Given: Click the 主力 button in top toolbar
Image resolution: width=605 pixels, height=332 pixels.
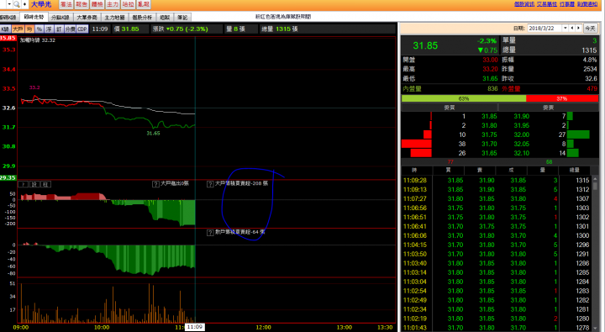Looking at the screenshot, I should click(x=113, y=4).
